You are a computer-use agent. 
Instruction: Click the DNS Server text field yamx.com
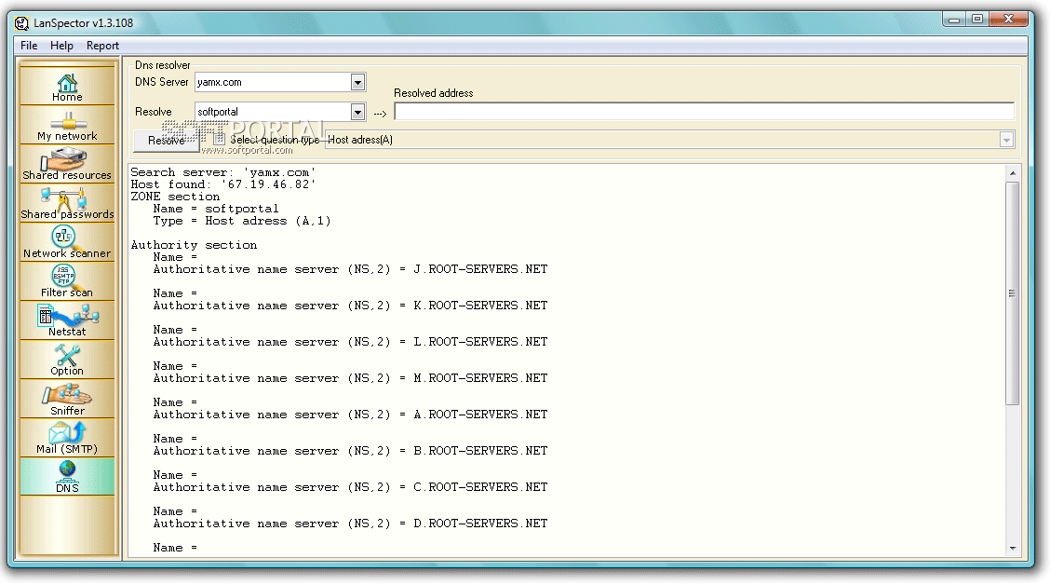click(x=273, y=82)
